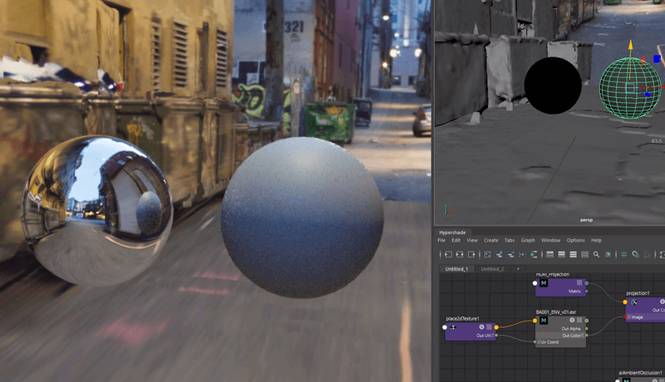The height and width of the screenshot is (382, 665).
Task: Switch nodes to Simple view mode icon
Action: pos(549,254)
